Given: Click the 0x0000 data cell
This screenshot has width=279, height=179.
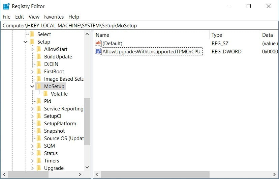Looking at the screenshot, I should coord(270,52).
